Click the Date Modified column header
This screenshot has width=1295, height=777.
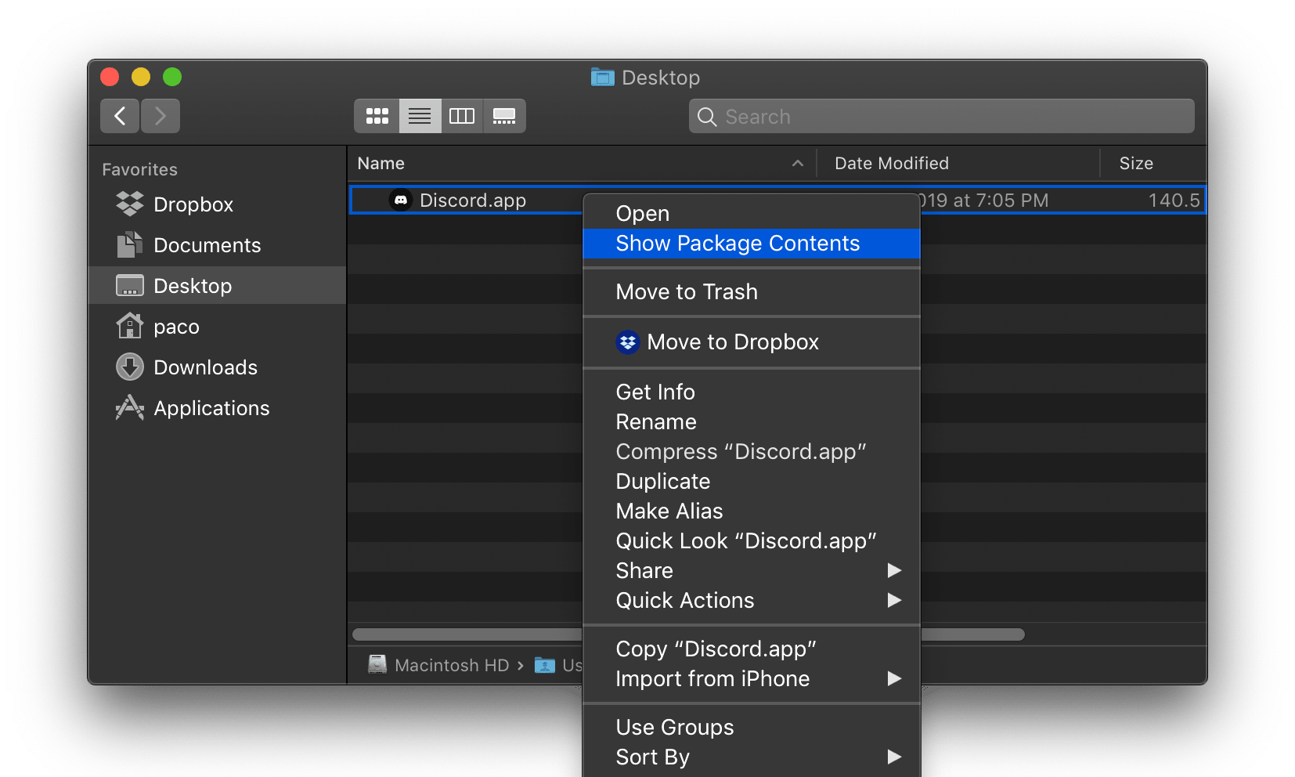[958, 163]
